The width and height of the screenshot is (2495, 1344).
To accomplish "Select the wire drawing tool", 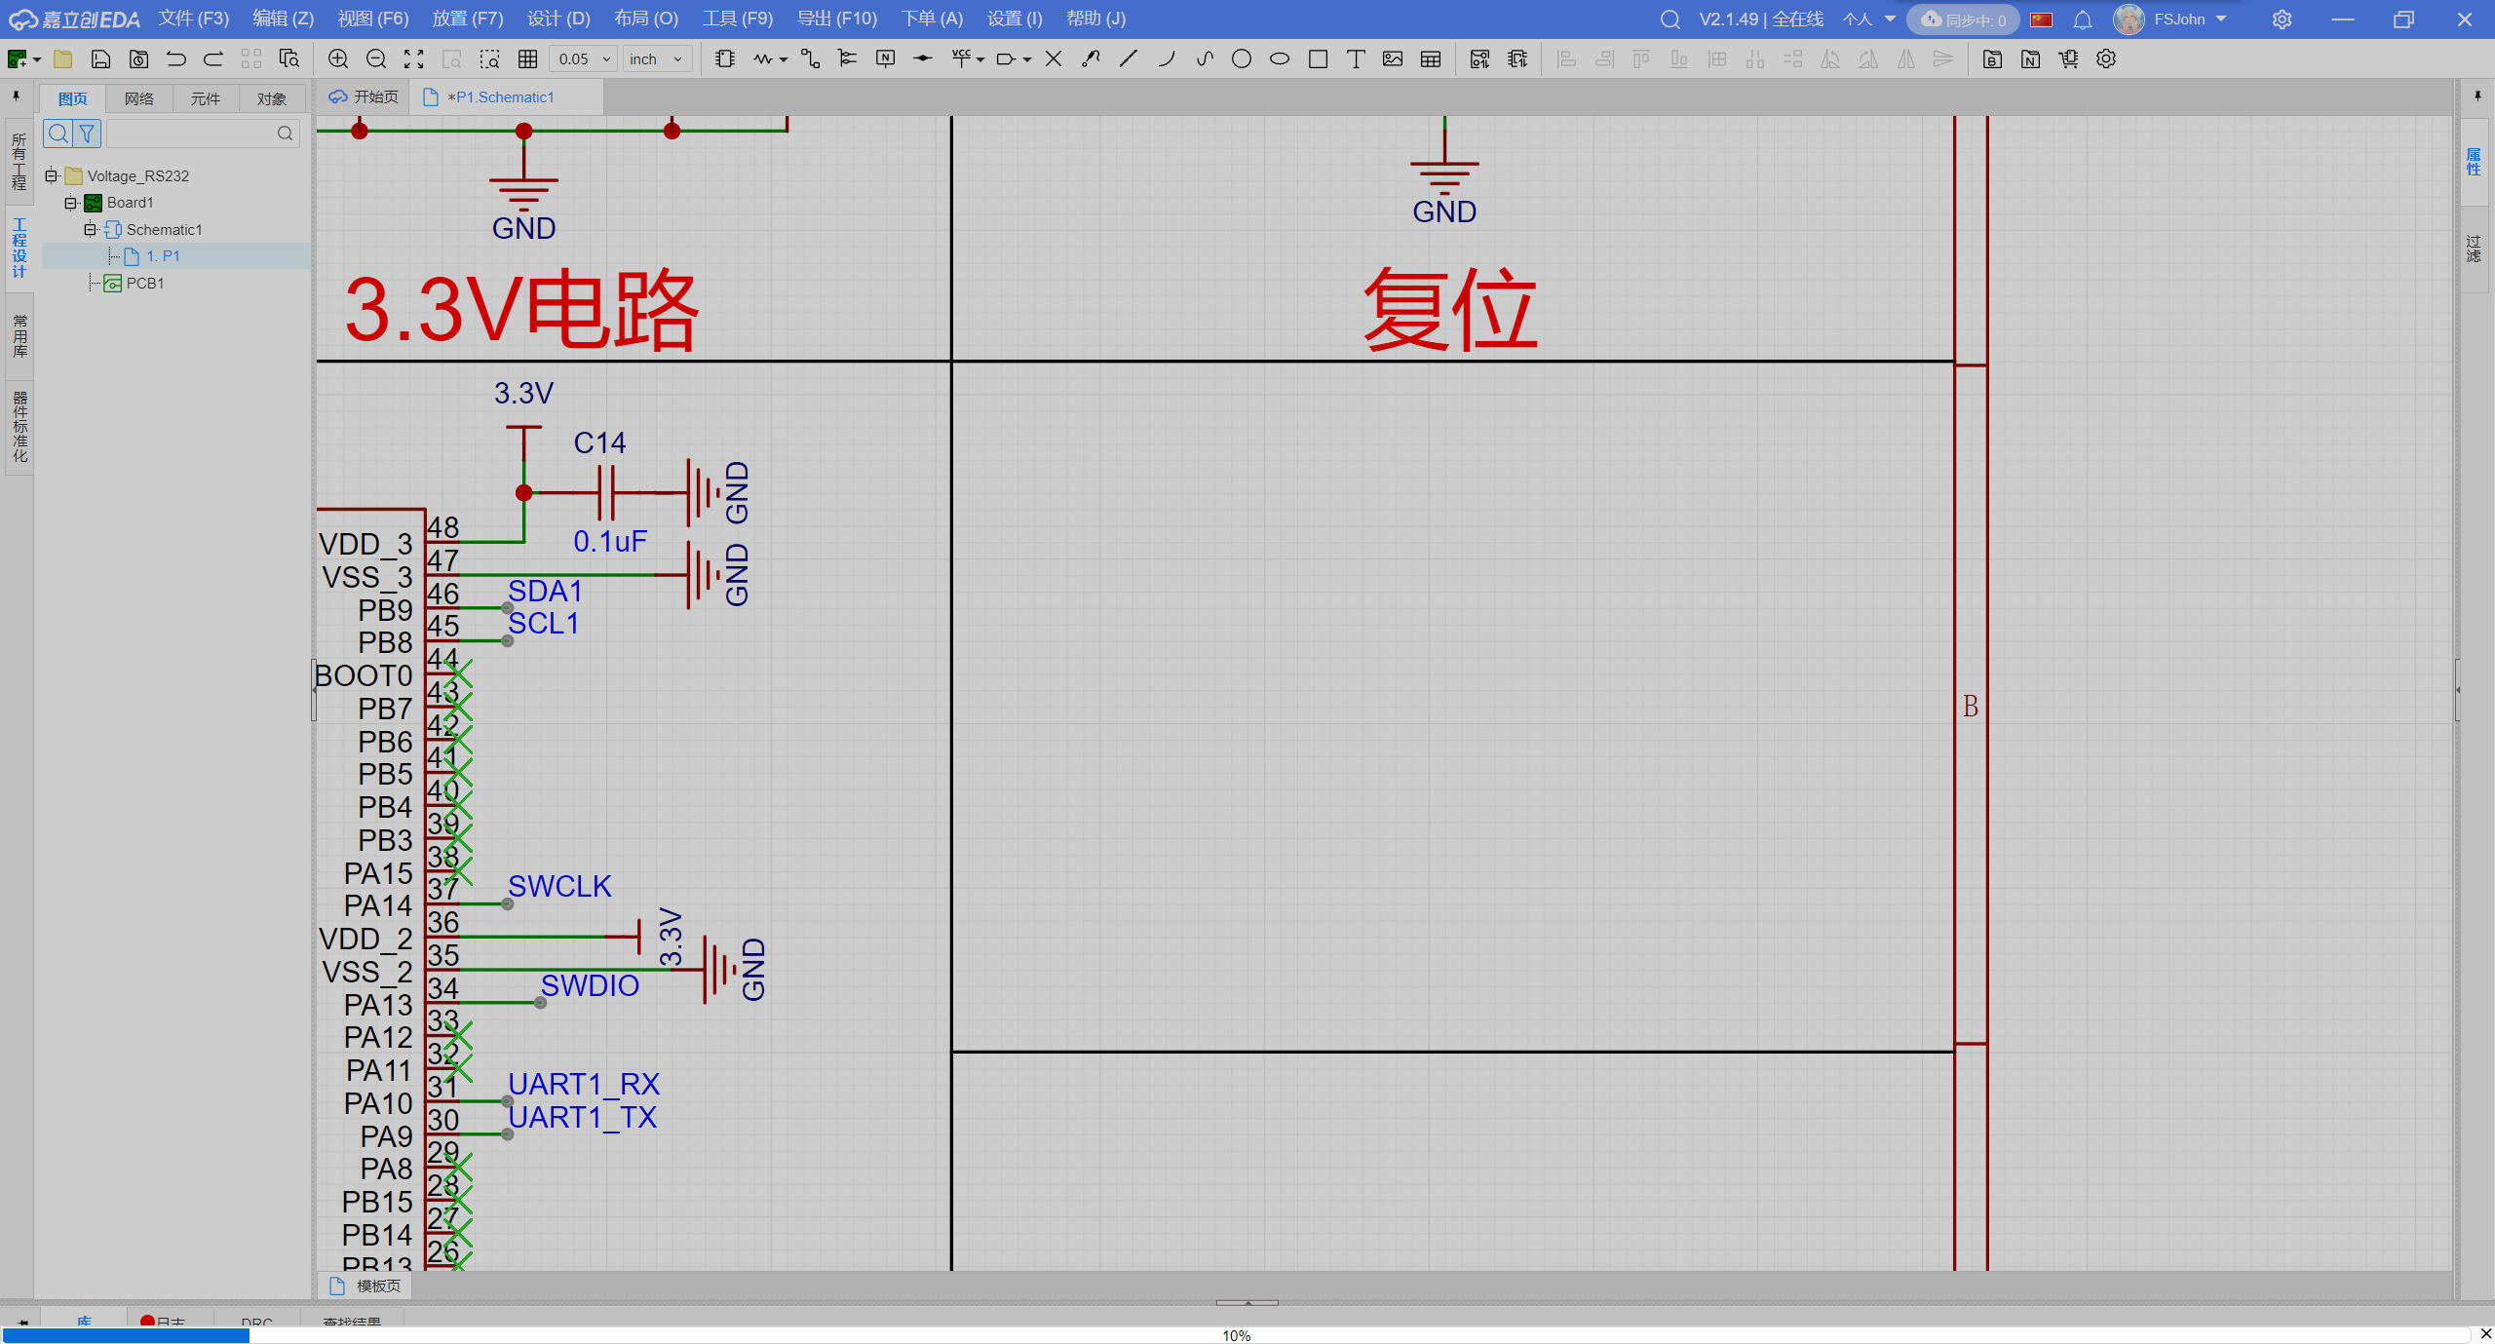I will coord(809,59).
